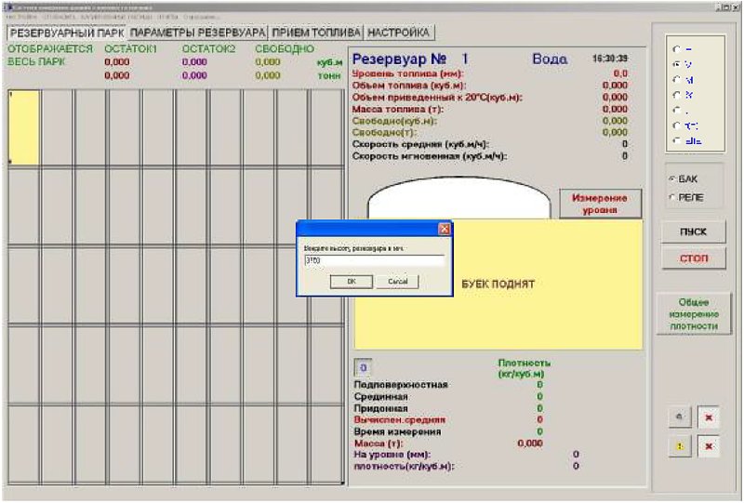The width and height of the screenshot is (744, 503).
Task: Click the lower red cross icon button
Action: (x=709, y=446)
